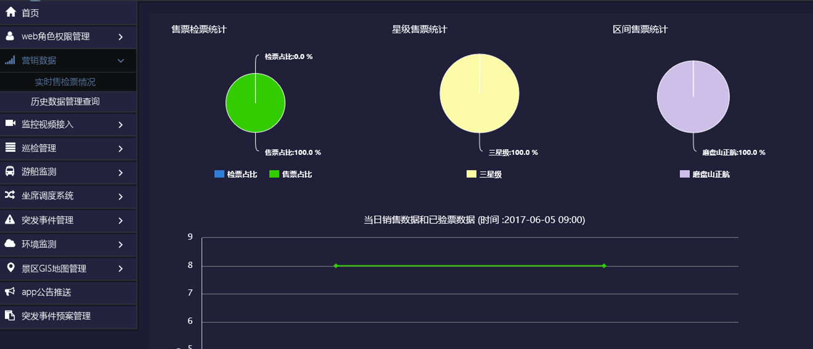Click the video camera icon for 监控视频接入
The width and height of the screenshot is (813, 349).
click(x=10, y=124)
